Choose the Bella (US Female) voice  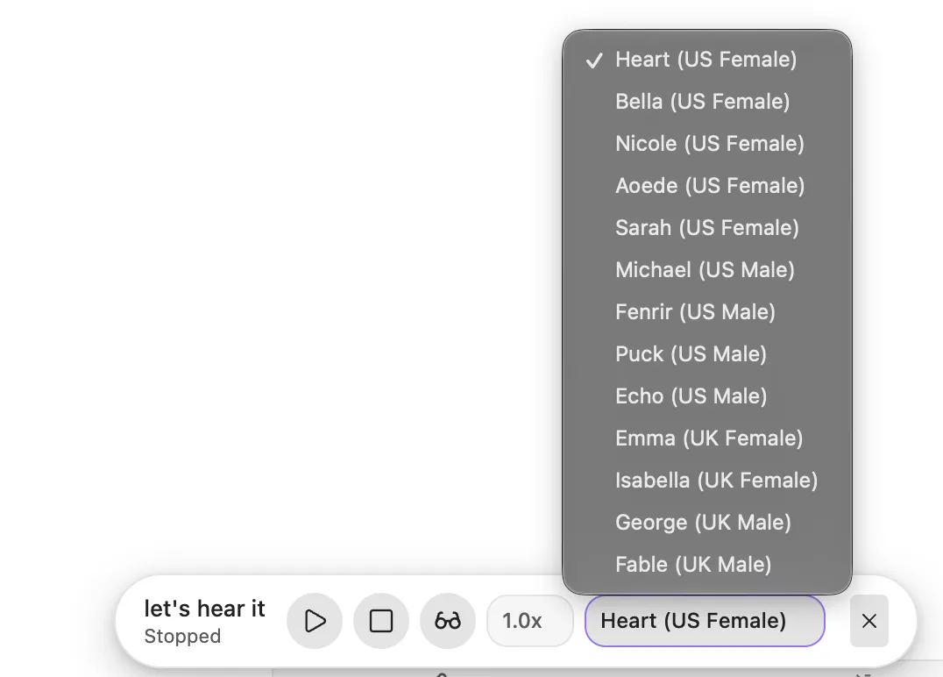(x=707, y=102)
